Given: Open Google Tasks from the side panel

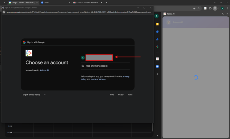Looking at the screenshot, I should [x=157, y=32].
